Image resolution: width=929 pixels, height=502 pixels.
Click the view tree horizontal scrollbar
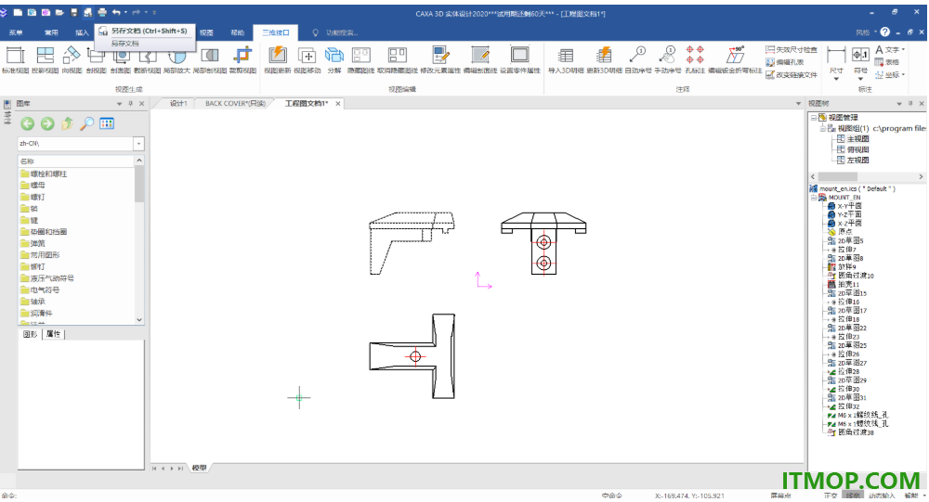[867, 176]
